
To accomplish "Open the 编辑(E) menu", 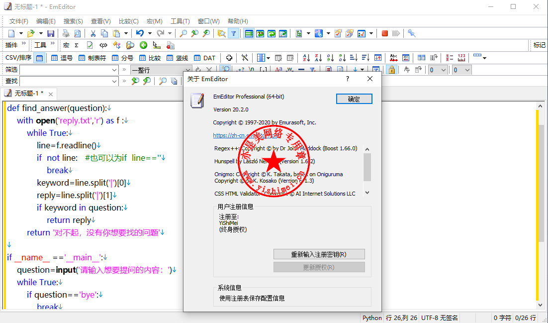I will point(46,21).
